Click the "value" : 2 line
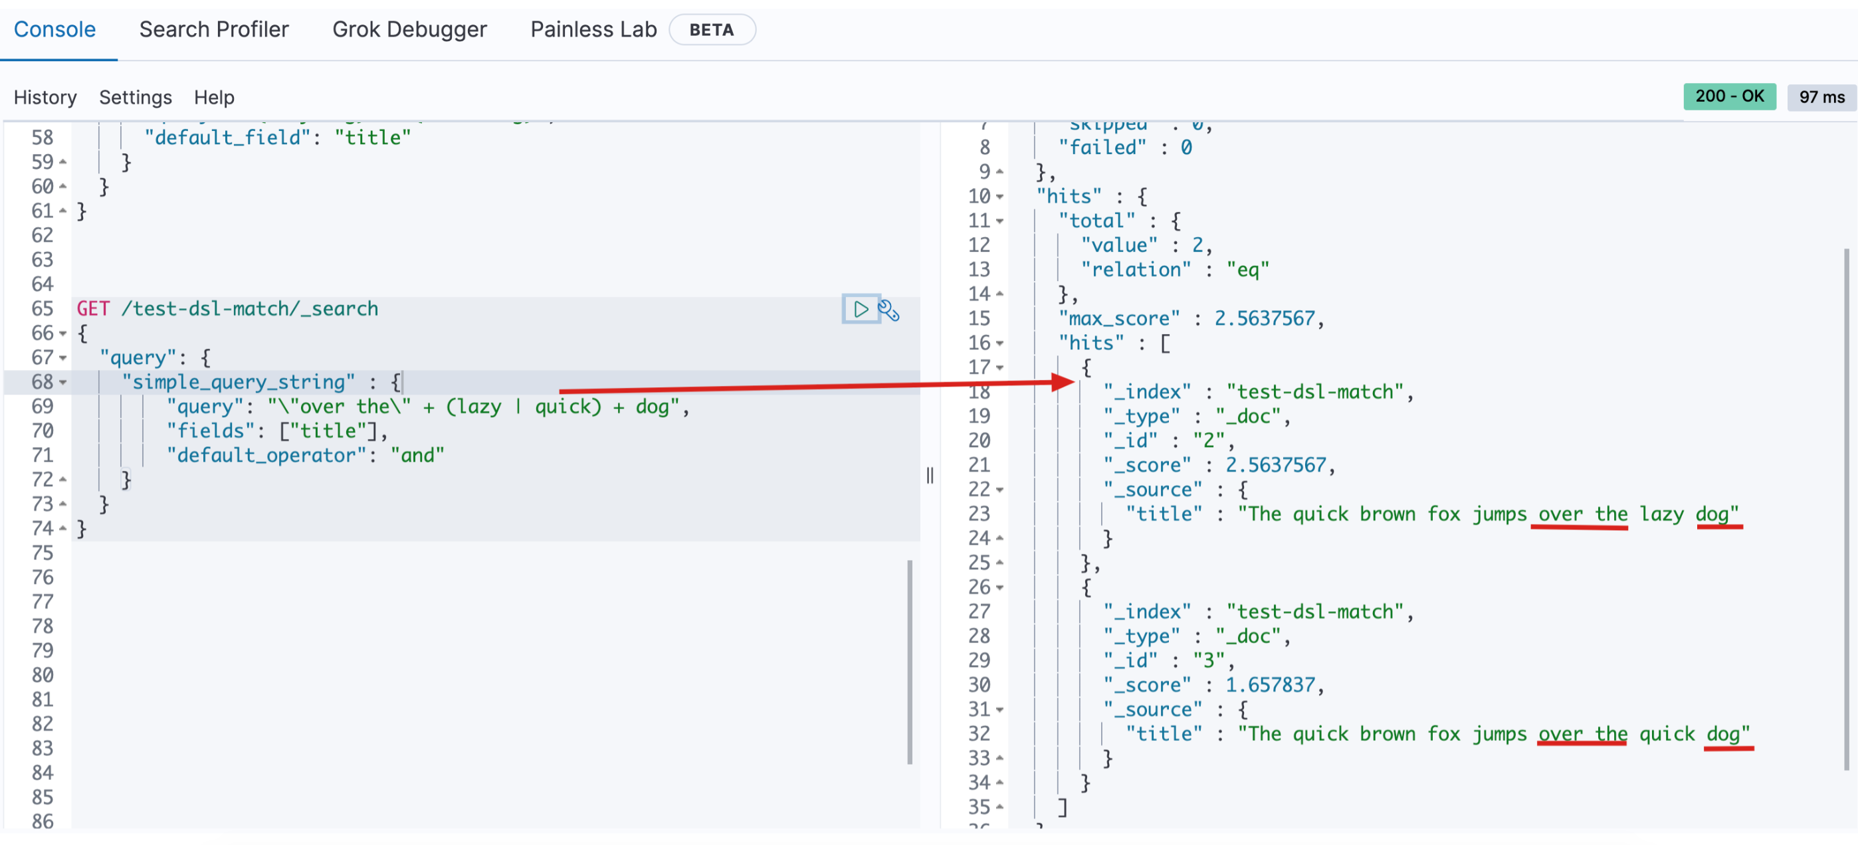The image size is (1858, 845). click(1146, 245)
